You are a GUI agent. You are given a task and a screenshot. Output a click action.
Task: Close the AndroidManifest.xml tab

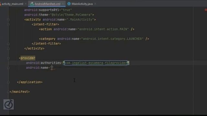pos(63,4)
